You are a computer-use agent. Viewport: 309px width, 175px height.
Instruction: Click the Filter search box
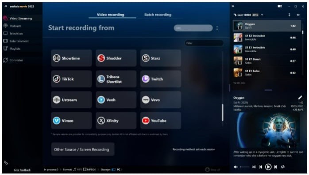click(204, 43)
